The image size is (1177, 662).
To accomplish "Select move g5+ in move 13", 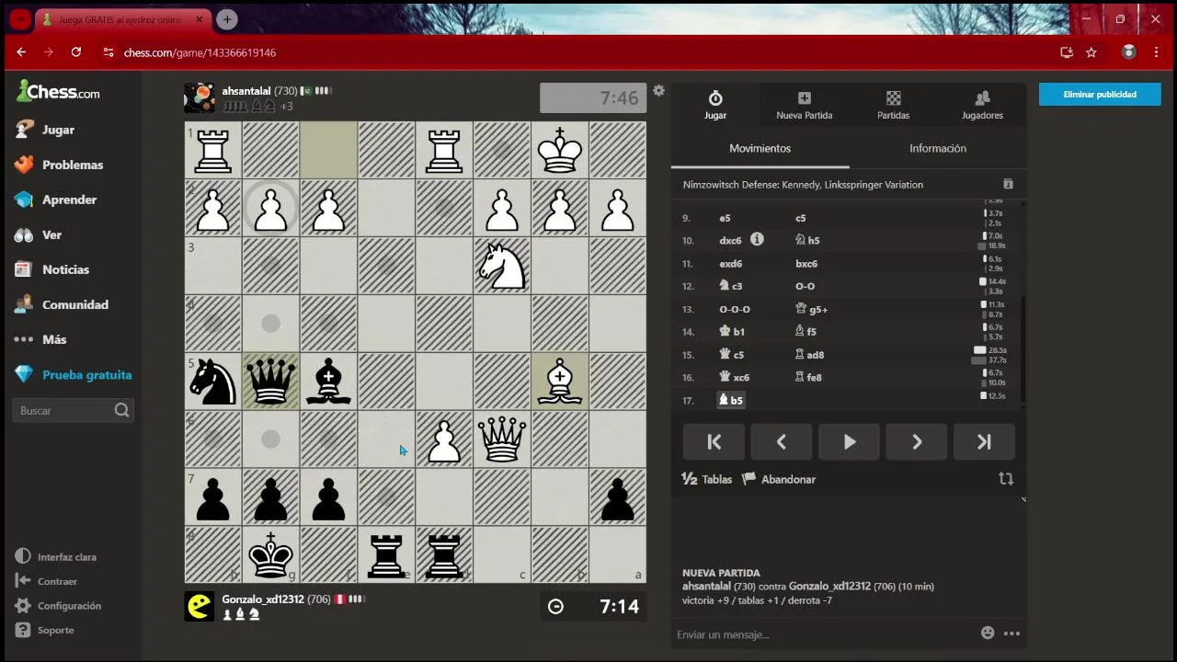I will [812, 309].
